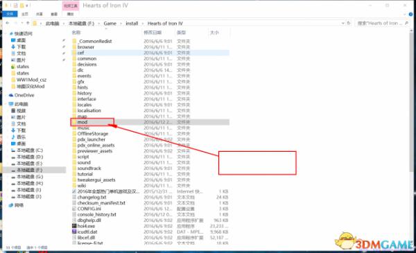Open the blue help icon

coord(410,14)
